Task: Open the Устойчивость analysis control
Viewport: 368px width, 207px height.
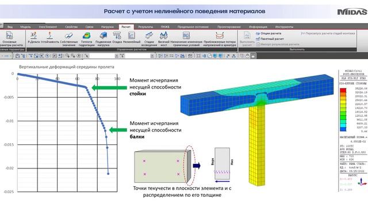Action: coord(50,37)
